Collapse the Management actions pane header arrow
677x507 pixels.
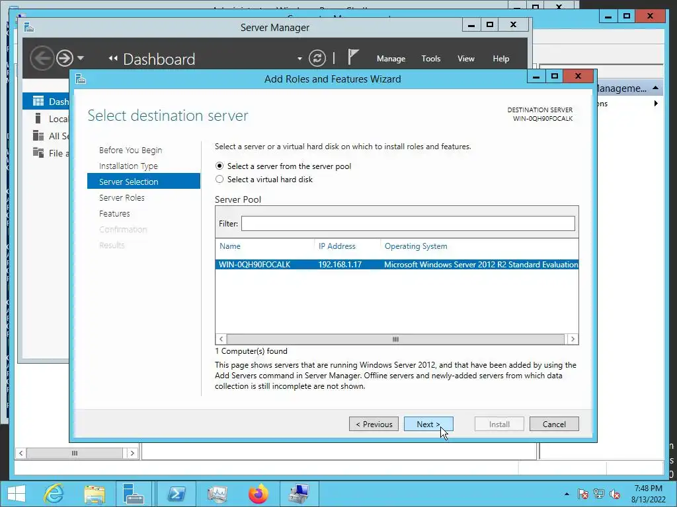point(655,88)
